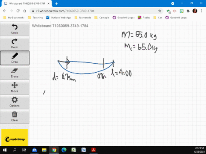206x154 pixels.
Task: Open Excel from the taskbar
Action: (74, 150)
